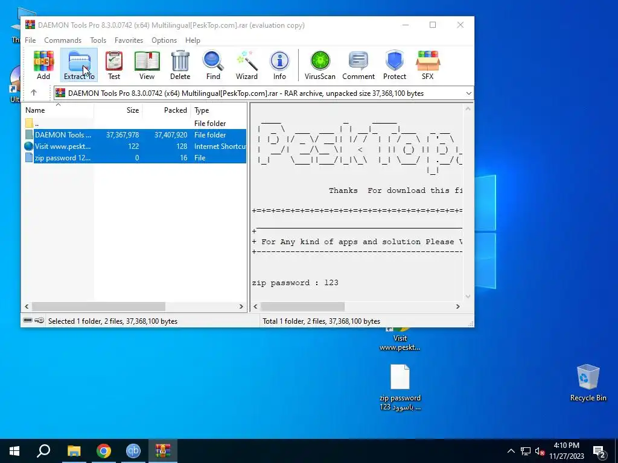Launch Google Chrome from the taskbar

(104, 451)
